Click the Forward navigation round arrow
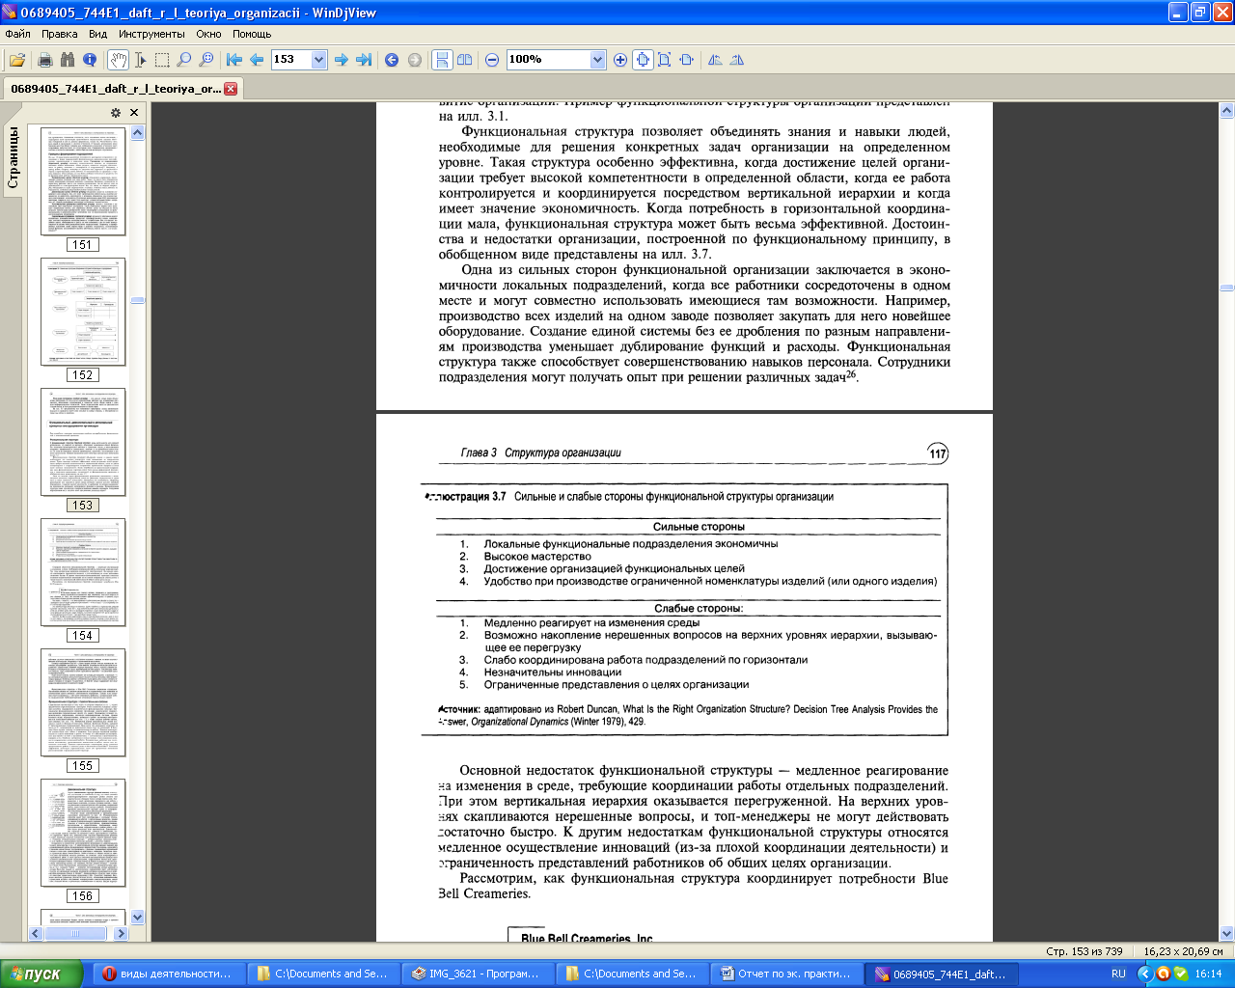Image resolution: width=1235 pixels, height=988 pixels. pos(415,60)
